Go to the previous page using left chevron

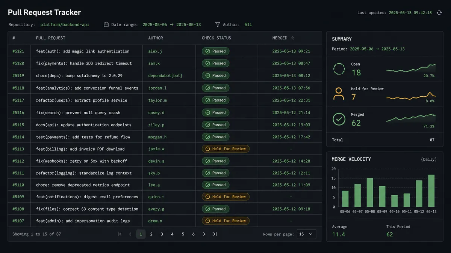click(x=130, y=234)
